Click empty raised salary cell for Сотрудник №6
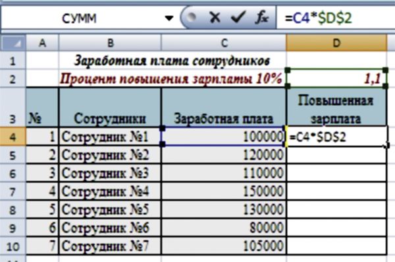This screenshot has height=262, width=395. point(336,228)
